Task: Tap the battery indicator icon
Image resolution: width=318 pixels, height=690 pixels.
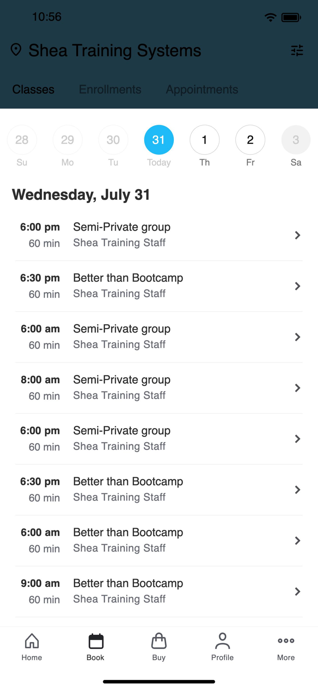Action: coord(290,17)
